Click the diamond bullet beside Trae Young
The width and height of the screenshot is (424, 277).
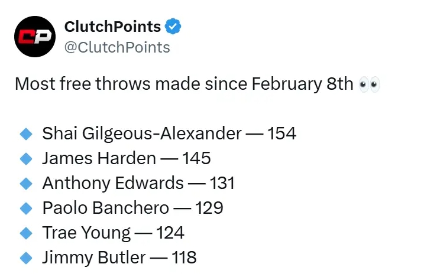click(x=25, y=233)
